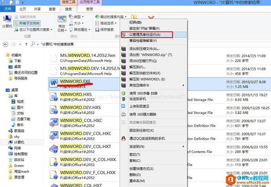Open 回收站 in sidebar
271x187 pixels.
click(x=17, y=160)
